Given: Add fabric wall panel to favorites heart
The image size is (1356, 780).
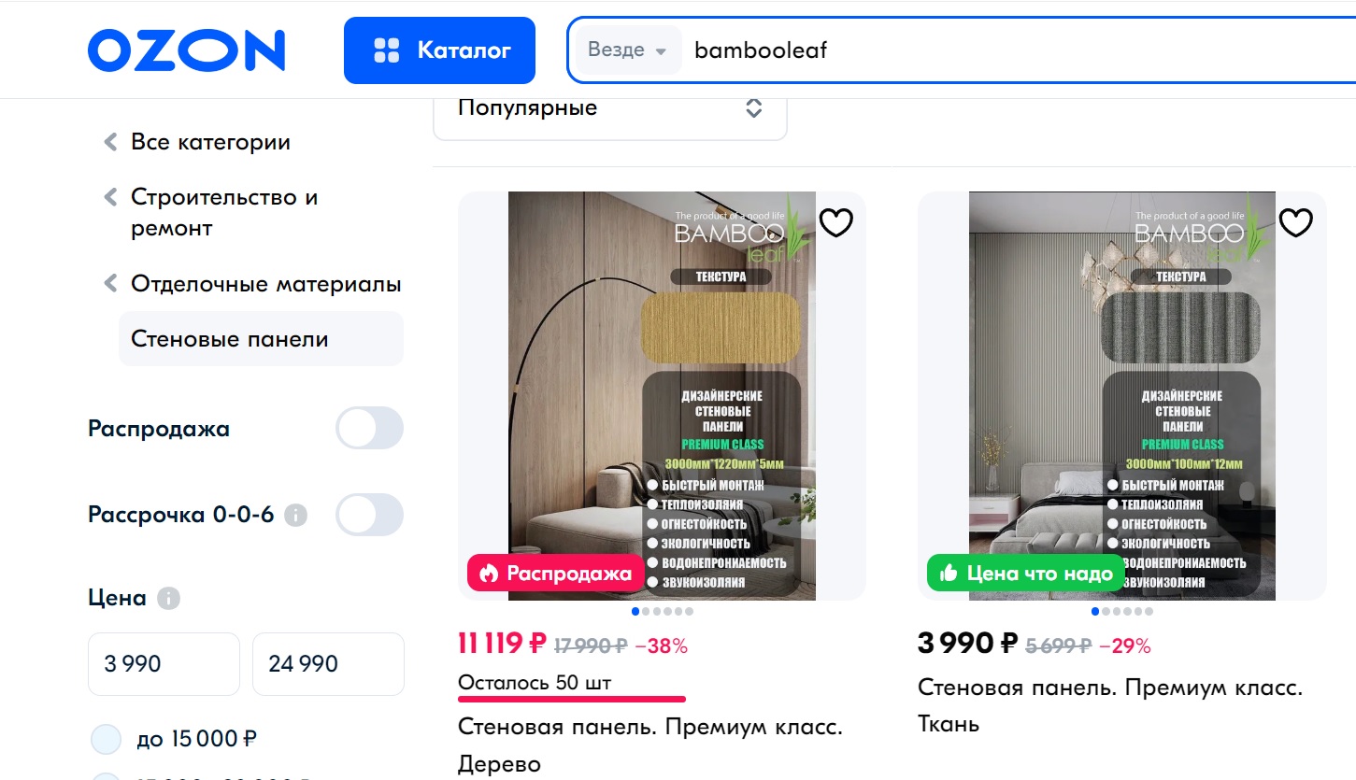Looking at the screenshot, I should (x=1296, y=222).
